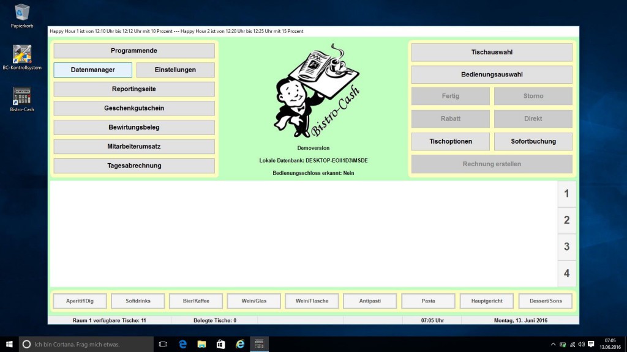Start the Tagesabrechnung
Screen dimensions: 627x352
134,166
